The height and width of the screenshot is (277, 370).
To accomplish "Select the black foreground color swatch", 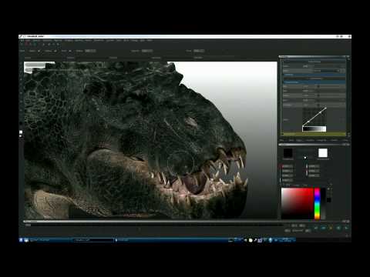I will tap(288, 153).
